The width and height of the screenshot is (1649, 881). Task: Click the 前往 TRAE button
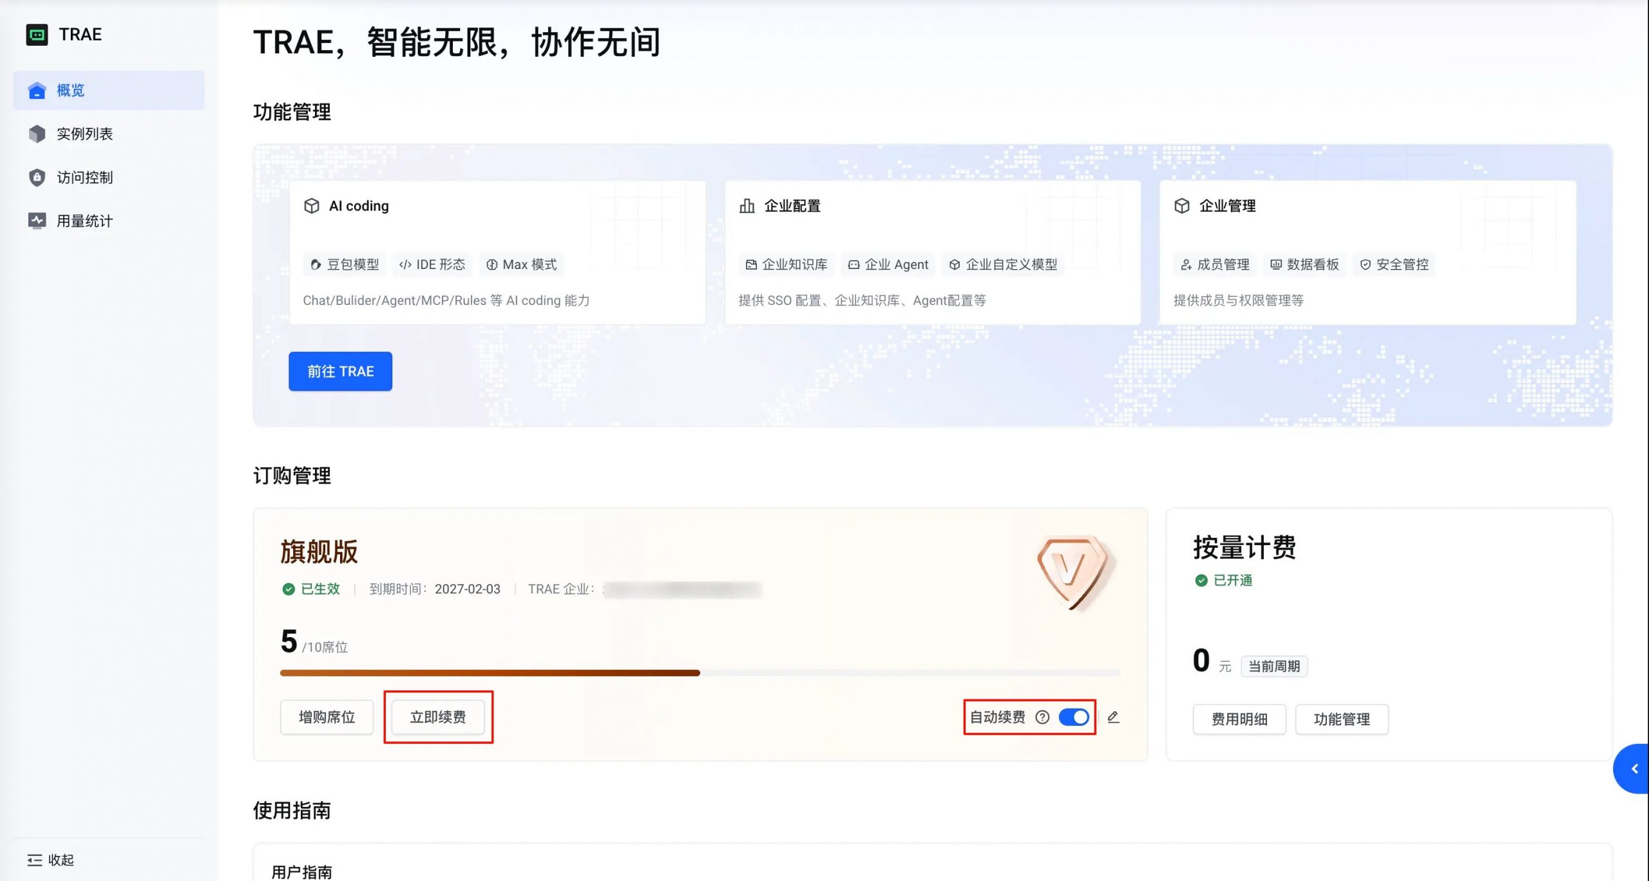340,371
